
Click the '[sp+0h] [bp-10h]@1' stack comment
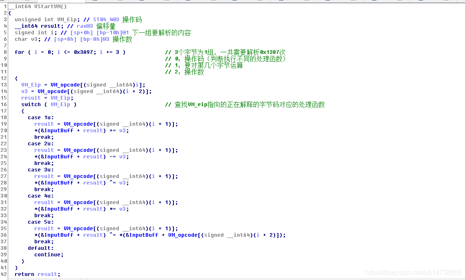tap(100, 33)
